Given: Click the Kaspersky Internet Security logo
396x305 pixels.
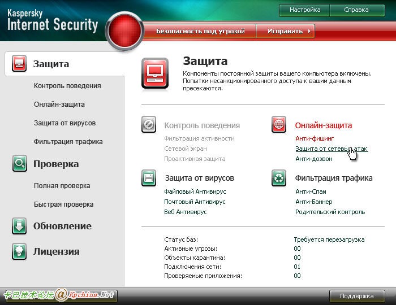Looking at the screenshot, I should click(53, 21).
